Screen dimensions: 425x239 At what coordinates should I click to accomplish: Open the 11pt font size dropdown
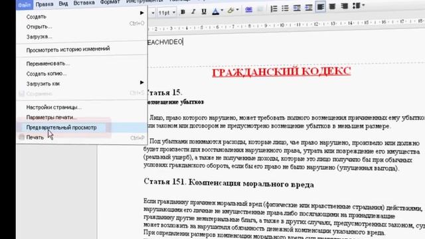(x=167, y=13)
